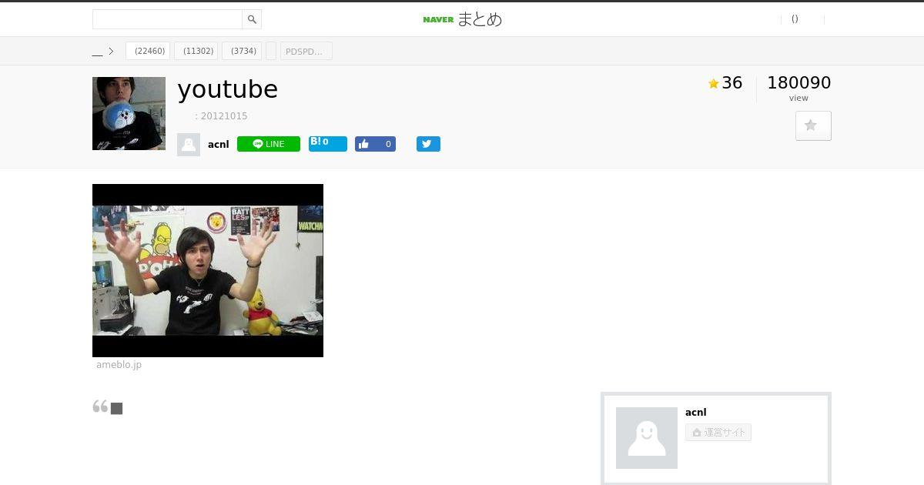The image size is (924, 485).
Task: Click the 180090 view count
Action: point(799,82)
